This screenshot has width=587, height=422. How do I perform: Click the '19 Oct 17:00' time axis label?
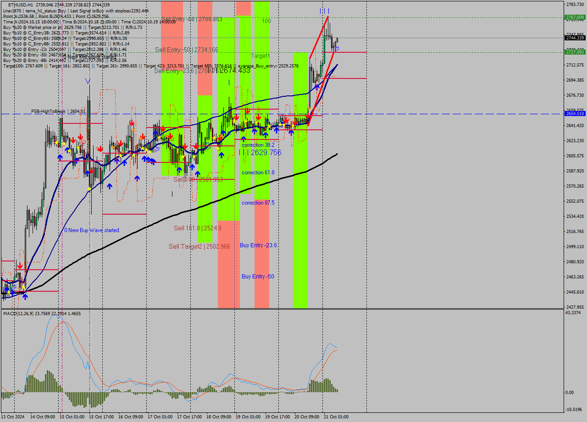tap(277, 417)
